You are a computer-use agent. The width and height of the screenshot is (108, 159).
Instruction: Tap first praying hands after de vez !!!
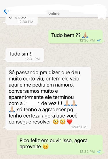pos(67,103)
